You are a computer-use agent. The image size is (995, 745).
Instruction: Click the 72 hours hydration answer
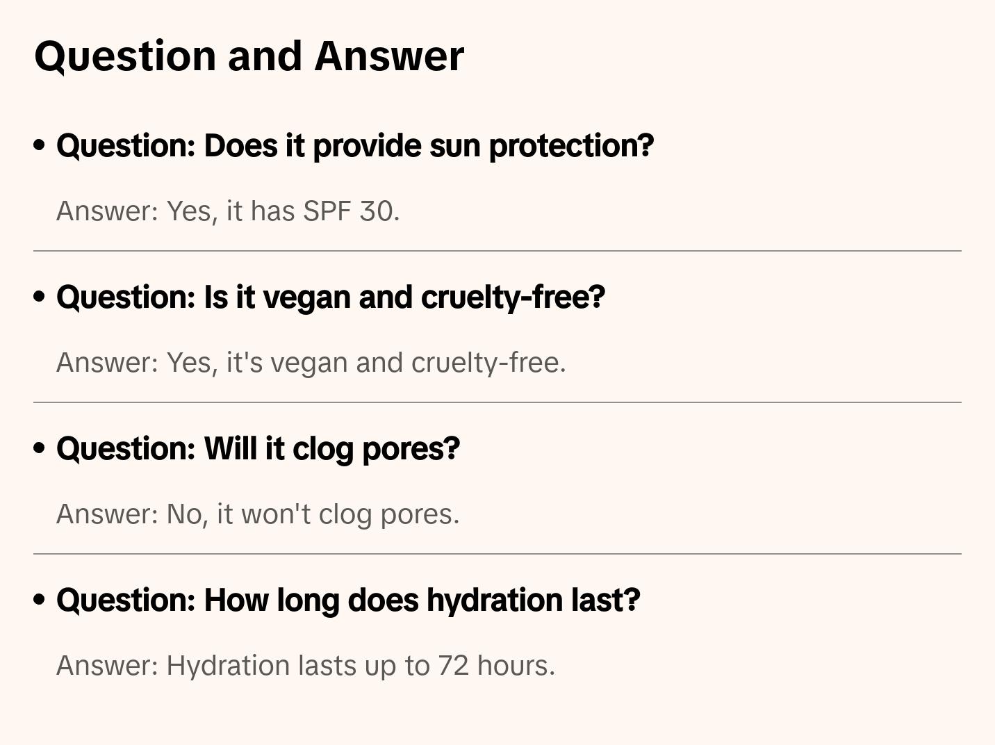coord(306,666)
